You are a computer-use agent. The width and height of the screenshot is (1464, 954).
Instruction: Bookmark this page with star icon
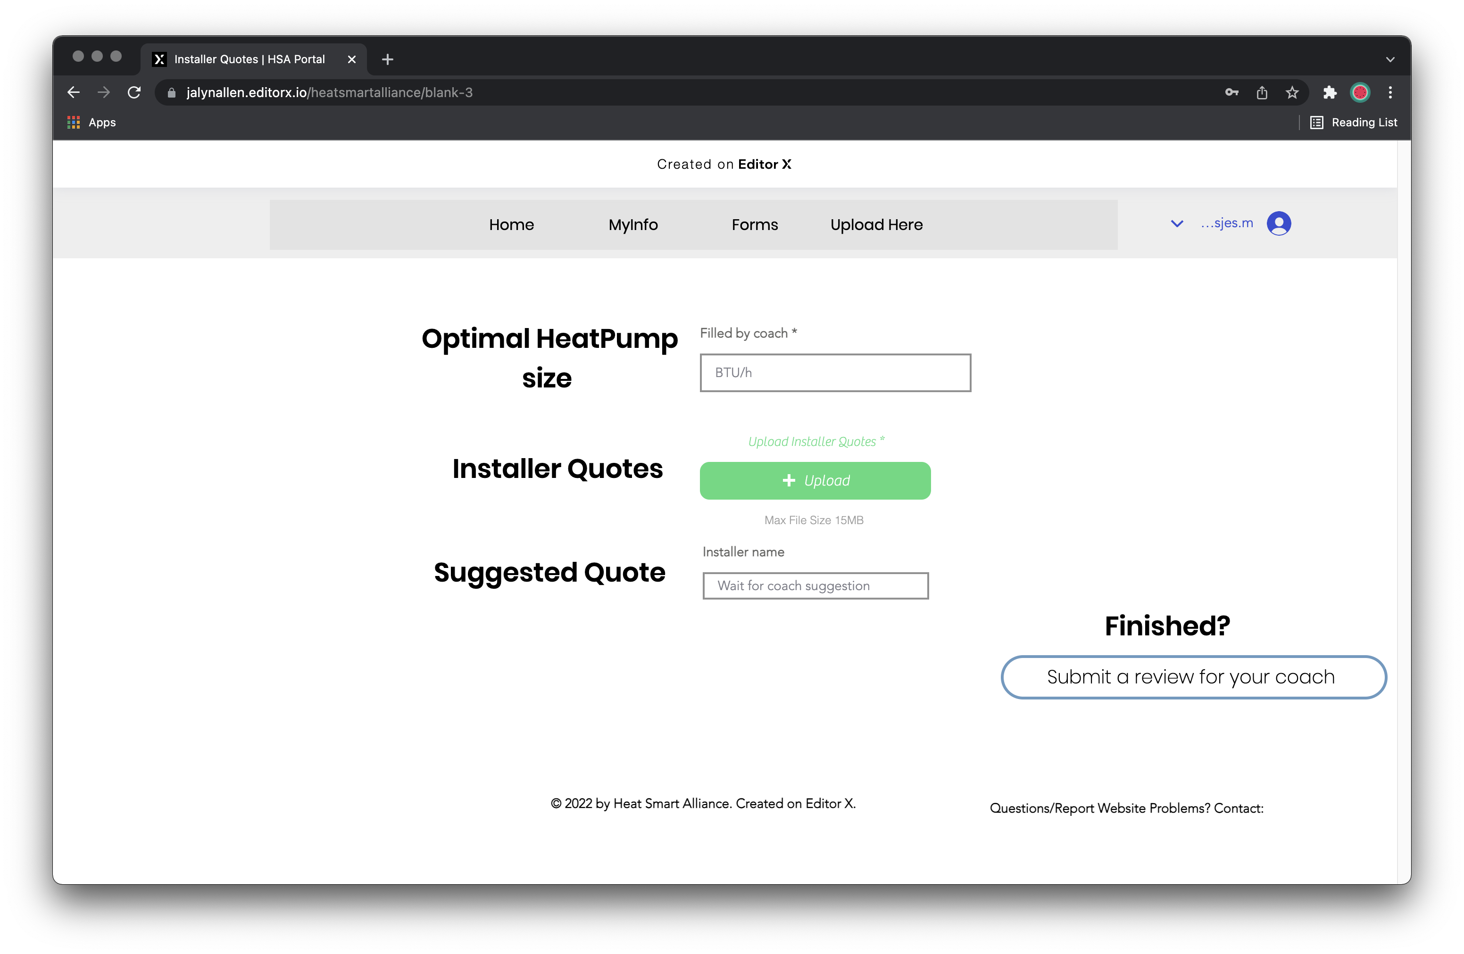(x=1292, y=92)
